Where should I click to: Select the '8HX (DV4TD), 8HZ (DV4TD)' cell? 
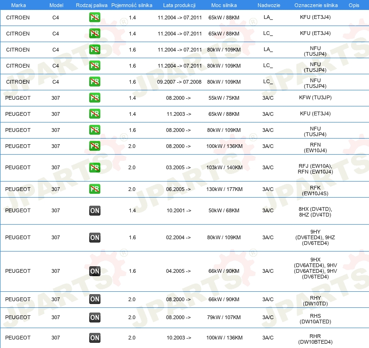pos(315,212)
